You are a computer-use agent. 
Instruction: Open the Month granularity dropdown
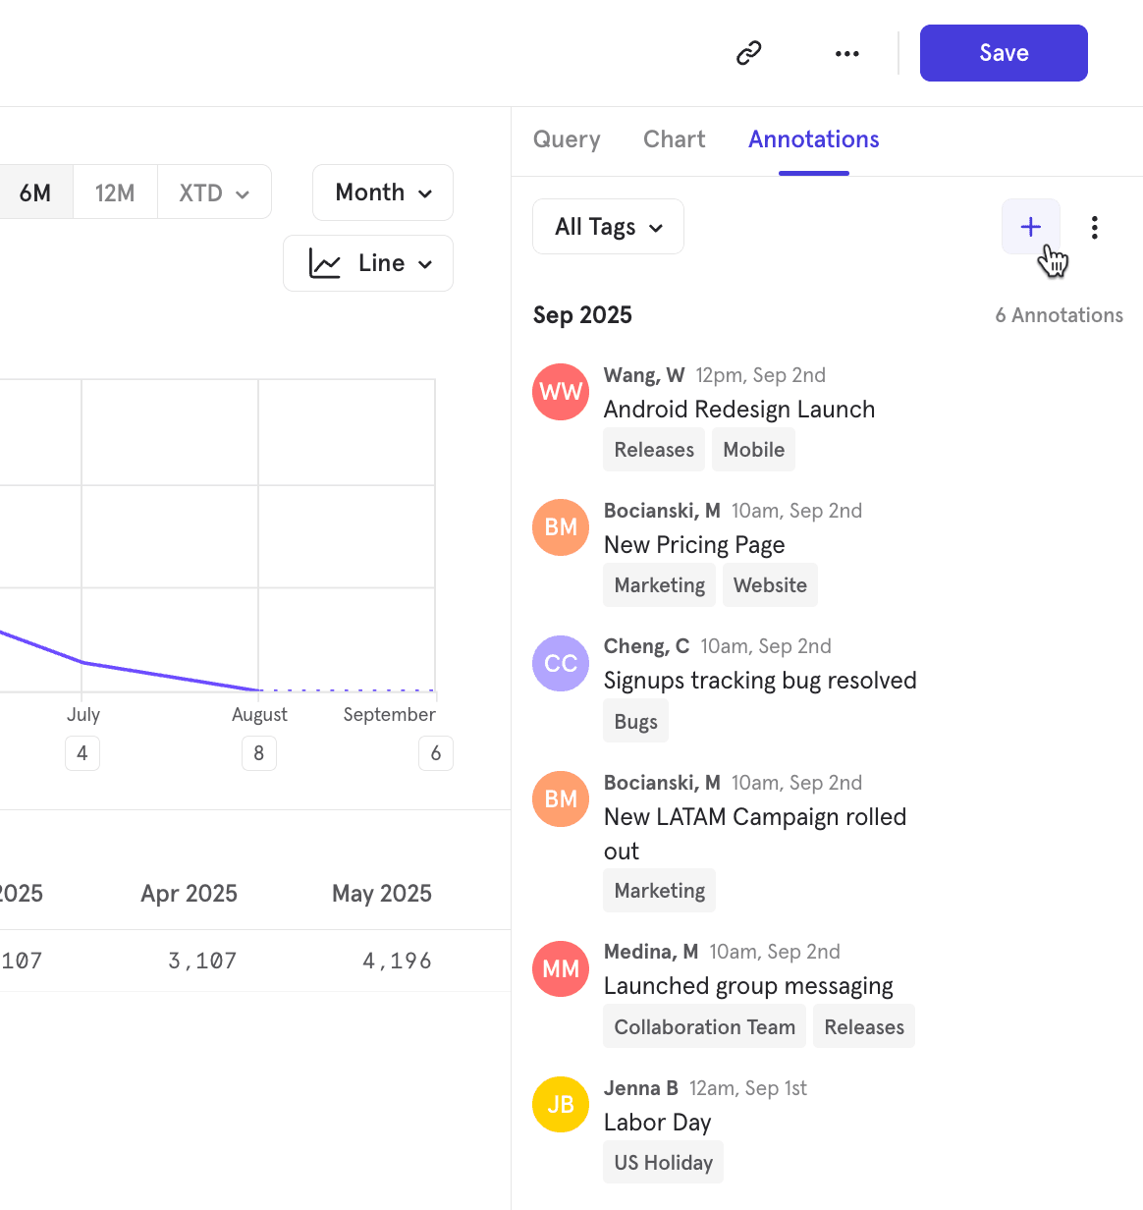383,192
